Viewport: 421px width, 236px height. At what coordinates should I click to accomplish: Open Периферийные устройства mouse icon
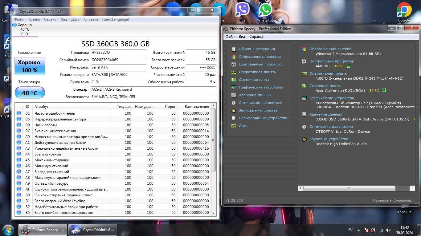[234, 118]
